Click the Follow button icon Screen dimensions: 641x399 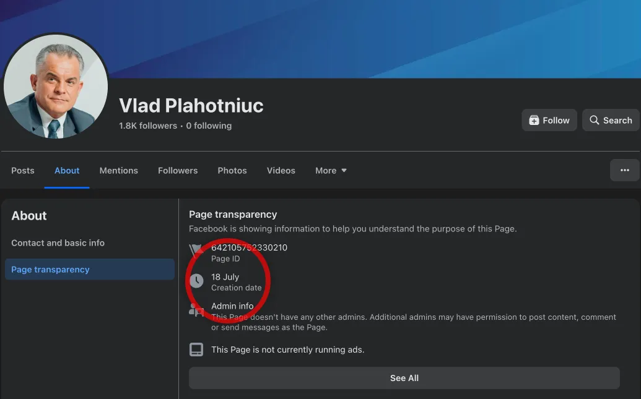[x=534, y=120]
